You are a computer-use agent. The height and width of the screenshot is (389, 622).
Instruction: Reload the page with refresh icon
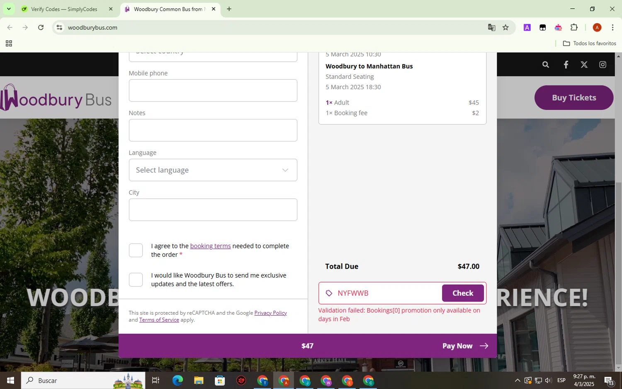click(41, 27)
